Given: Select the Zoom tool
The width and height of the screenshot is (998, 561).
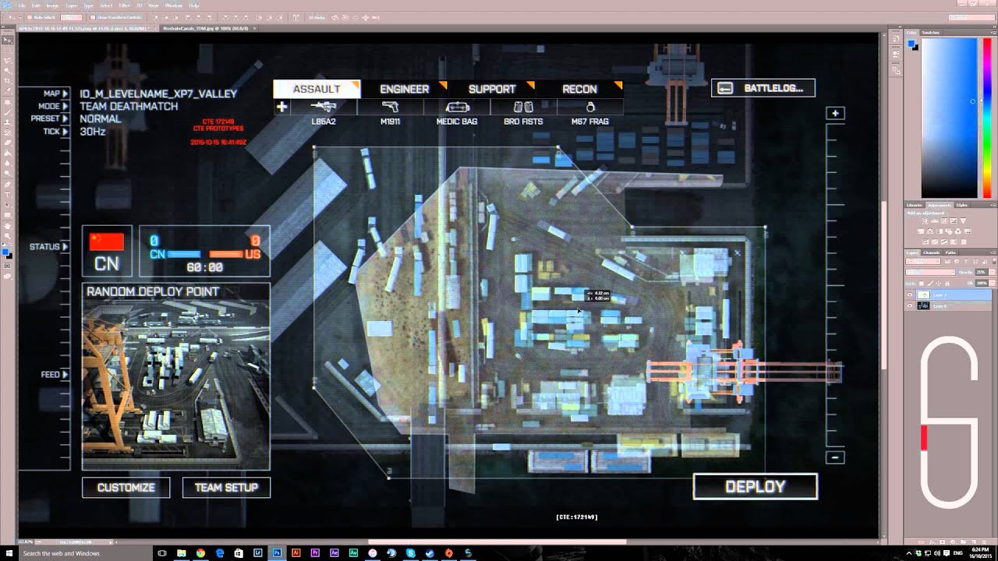Looking at the screenshot, I should tap(7, 235).
